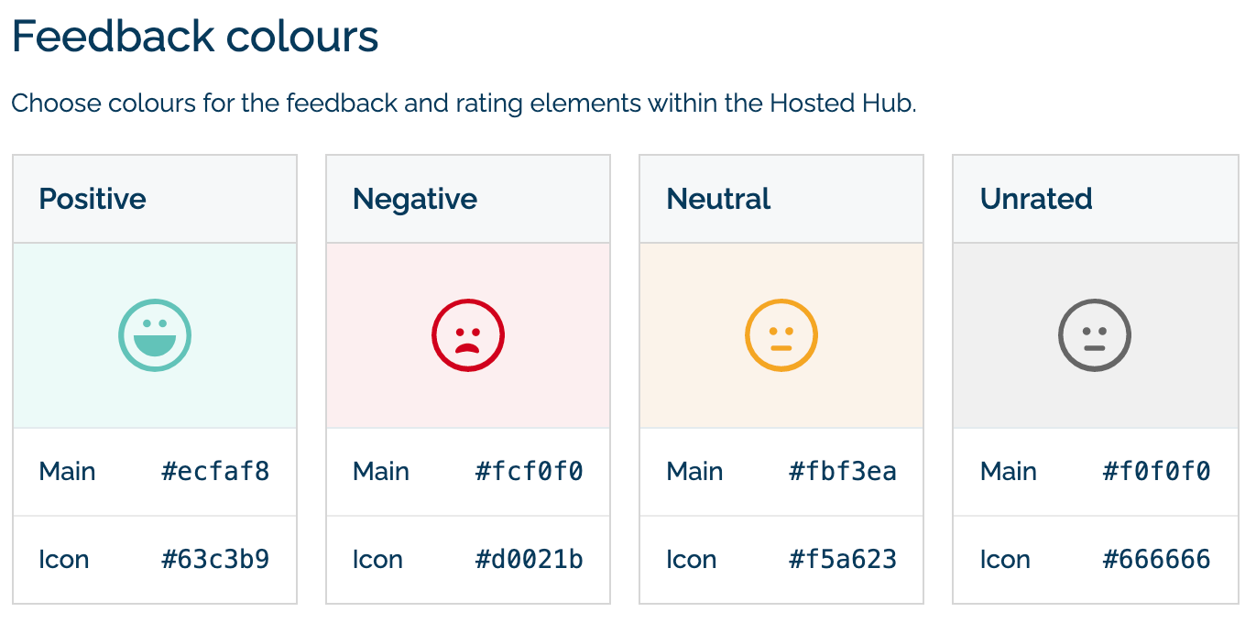Screen dimensions: 1256x634
Task: Edit the Unrated Icon colour #666666
Action: 1157,560
